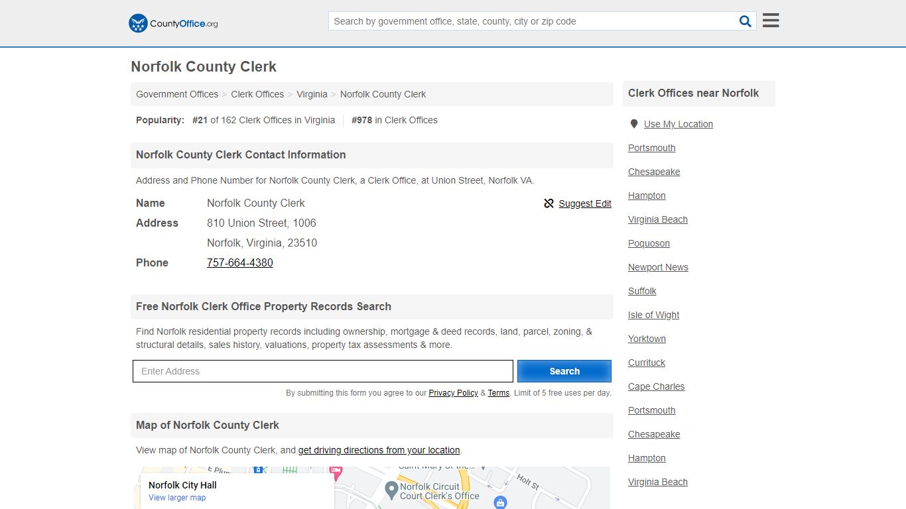
Task: Click the location pin icon beside Use My Location
Action: click(634, 124)
